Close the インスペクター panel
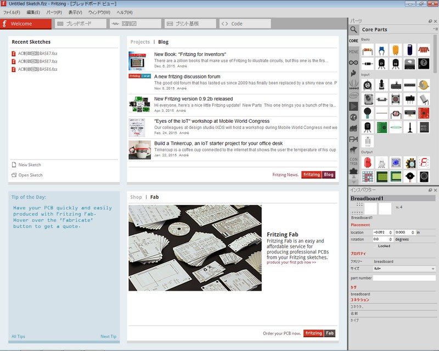The height and width of the screenshot is (351, 439). 435,190
